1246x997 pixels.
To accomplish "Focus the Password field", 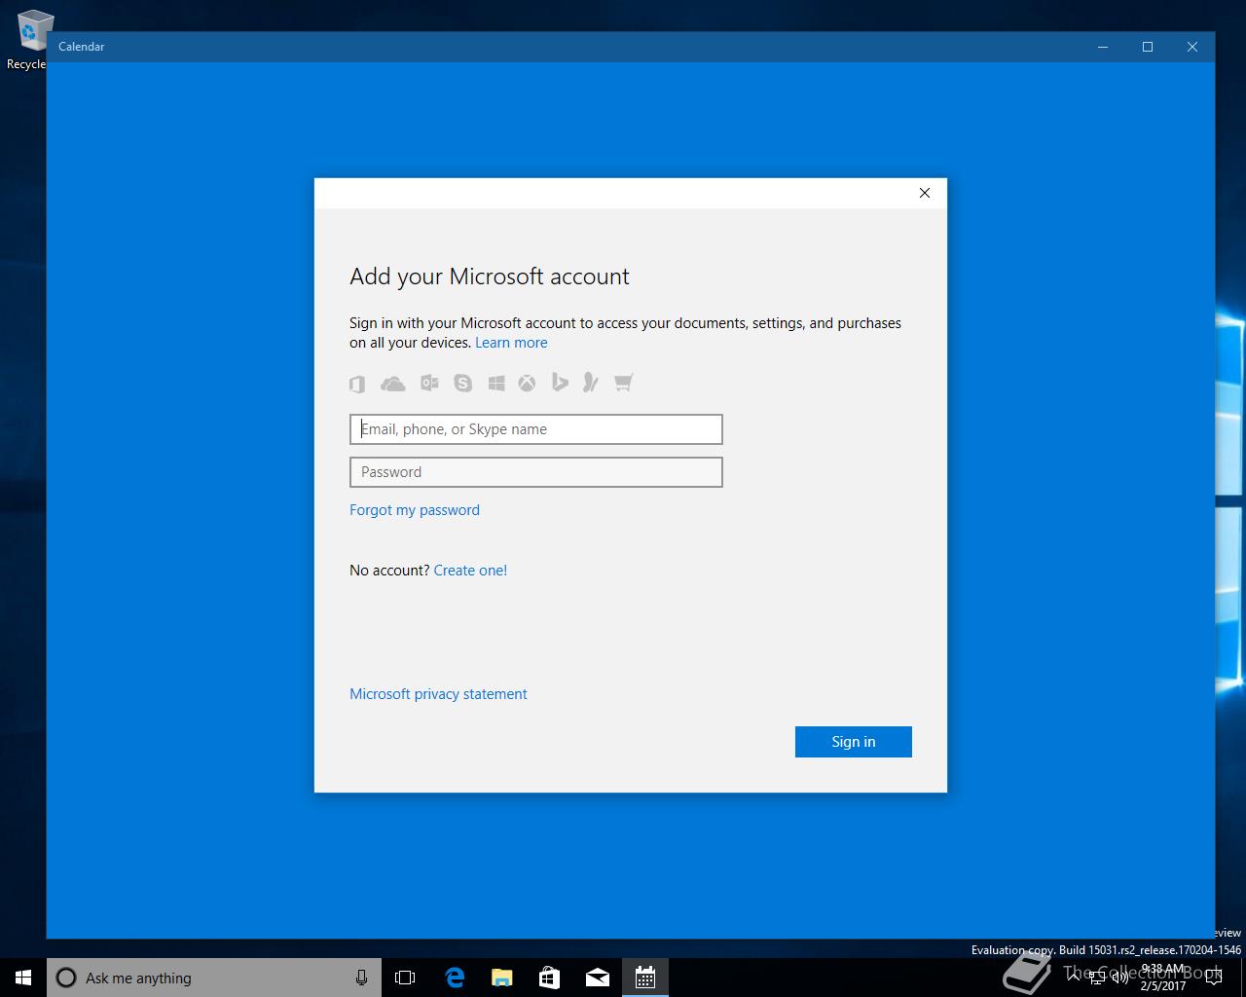I will click(x=536, y=472).
